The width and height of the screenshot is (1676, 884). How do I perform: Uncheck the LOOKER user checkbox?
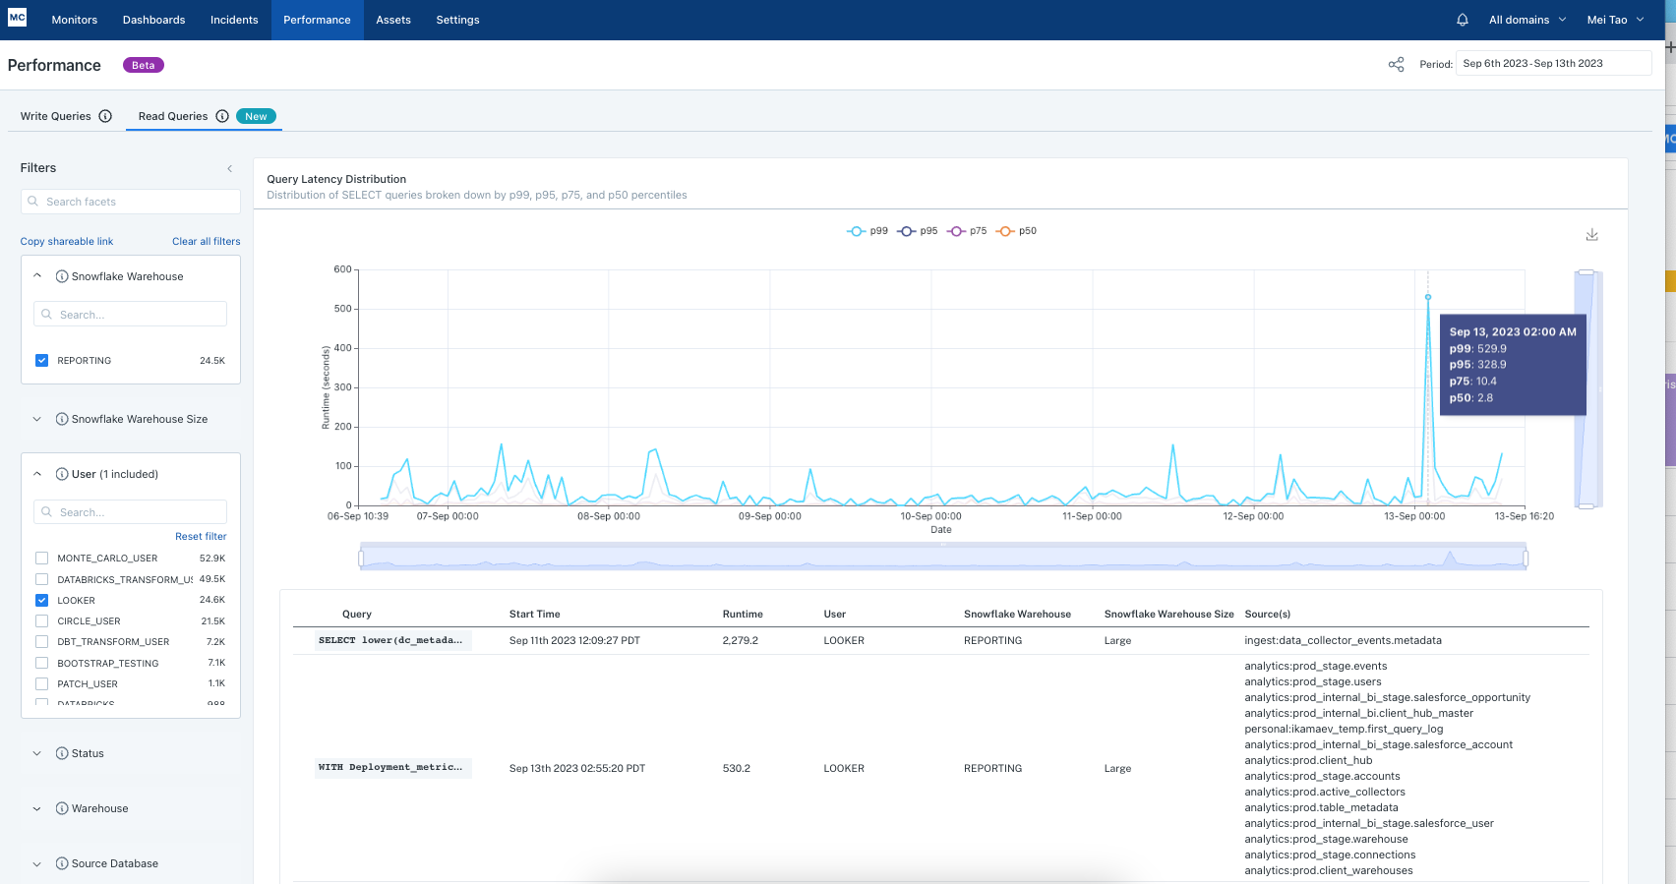[x=41, y=600]
